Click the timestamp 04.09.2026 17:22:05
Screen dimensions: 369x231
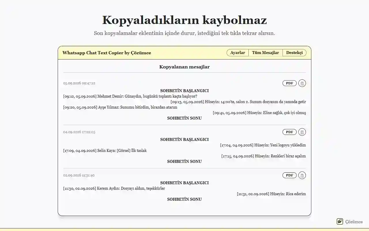pos(79,132)
